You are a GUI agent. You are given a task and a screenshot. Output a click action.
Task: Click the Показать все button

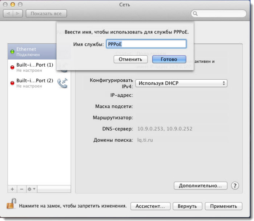coord(46,13)
